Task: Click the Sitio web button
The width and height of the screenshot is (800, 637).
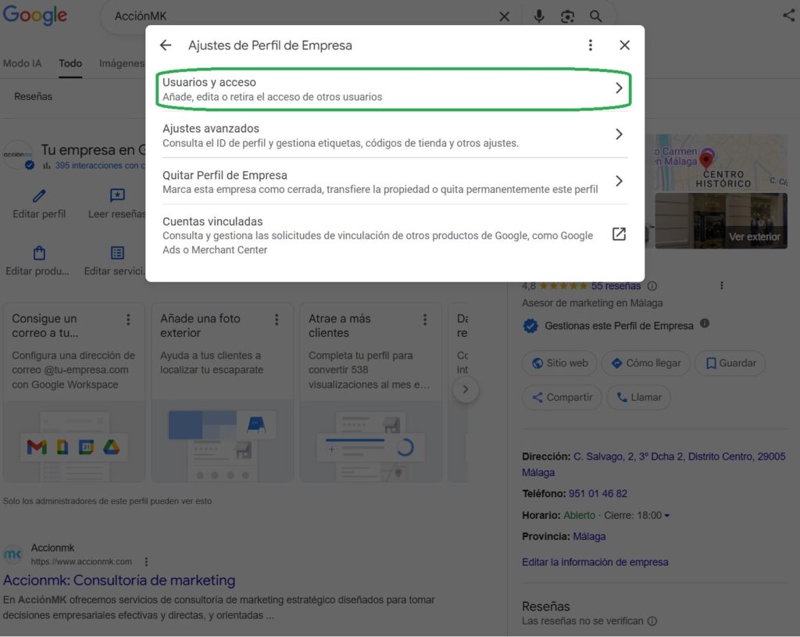Action: [559, 363]
